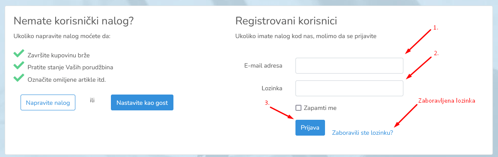Click the green checkmark beside Završite kupovinu brže
Screen dimensions: 498x157
click(x=19, y=53)
